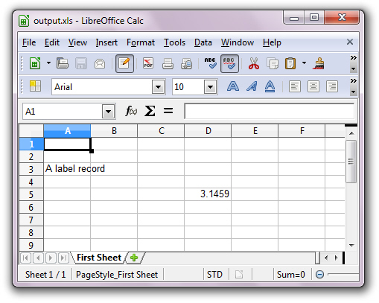Expand the Arial font name dropdown
The height and width of the screenshot is (303, 379).
[x=158, y=87]
